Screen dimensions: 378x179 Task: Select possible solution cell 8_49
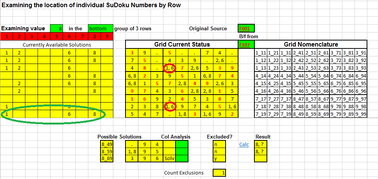[107, 144]
